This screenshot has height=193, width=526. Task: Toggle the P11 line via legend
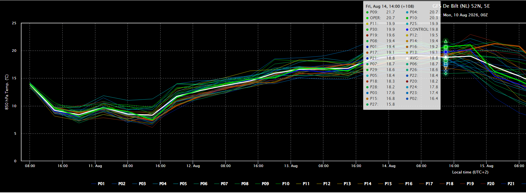[x=303, y=184]
